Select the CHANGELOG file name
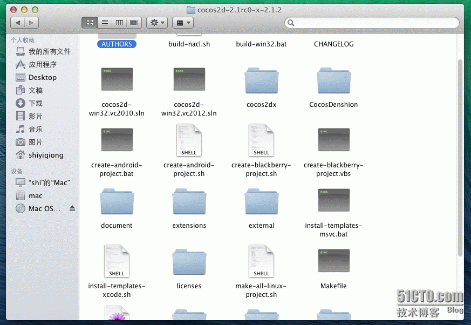 tap(334, 44)
